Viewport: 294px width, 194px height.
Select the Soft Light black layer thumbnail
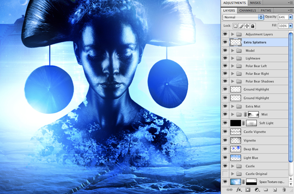236,123
